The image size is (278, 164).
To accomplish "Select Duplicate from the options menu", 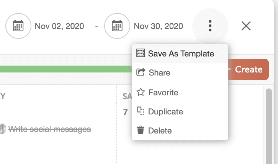I will pyautogui.click(x=165, y=111).
